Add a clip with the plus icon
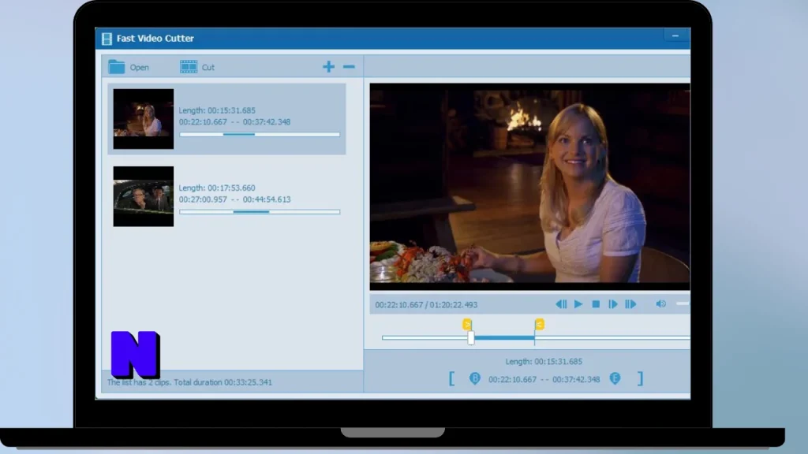Screen dimensions: 808x454 [x=328, y=66]
